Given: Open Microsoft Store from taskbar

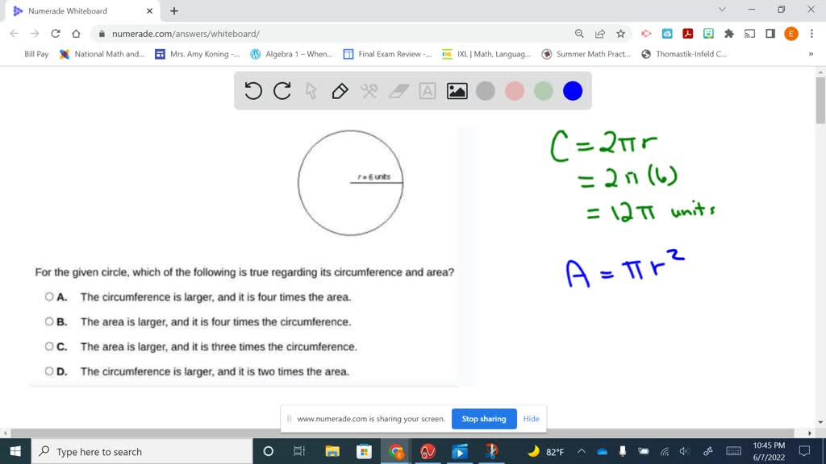Looking at the screenshot, I should (364, 451).
